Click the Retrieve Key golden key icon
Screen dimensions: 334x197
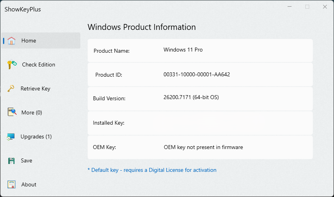point(11,88)
